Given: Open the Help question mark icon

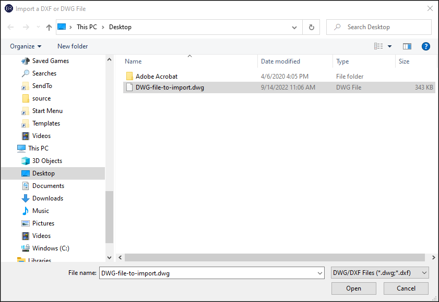Looking at the screenshot, I should tap(425, 46).
